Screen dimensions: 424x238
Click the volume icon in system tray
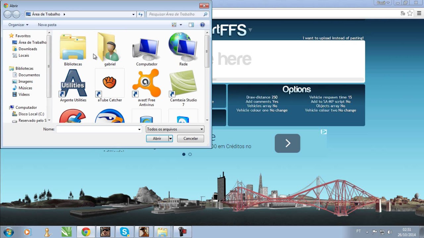tap(390, 232)
